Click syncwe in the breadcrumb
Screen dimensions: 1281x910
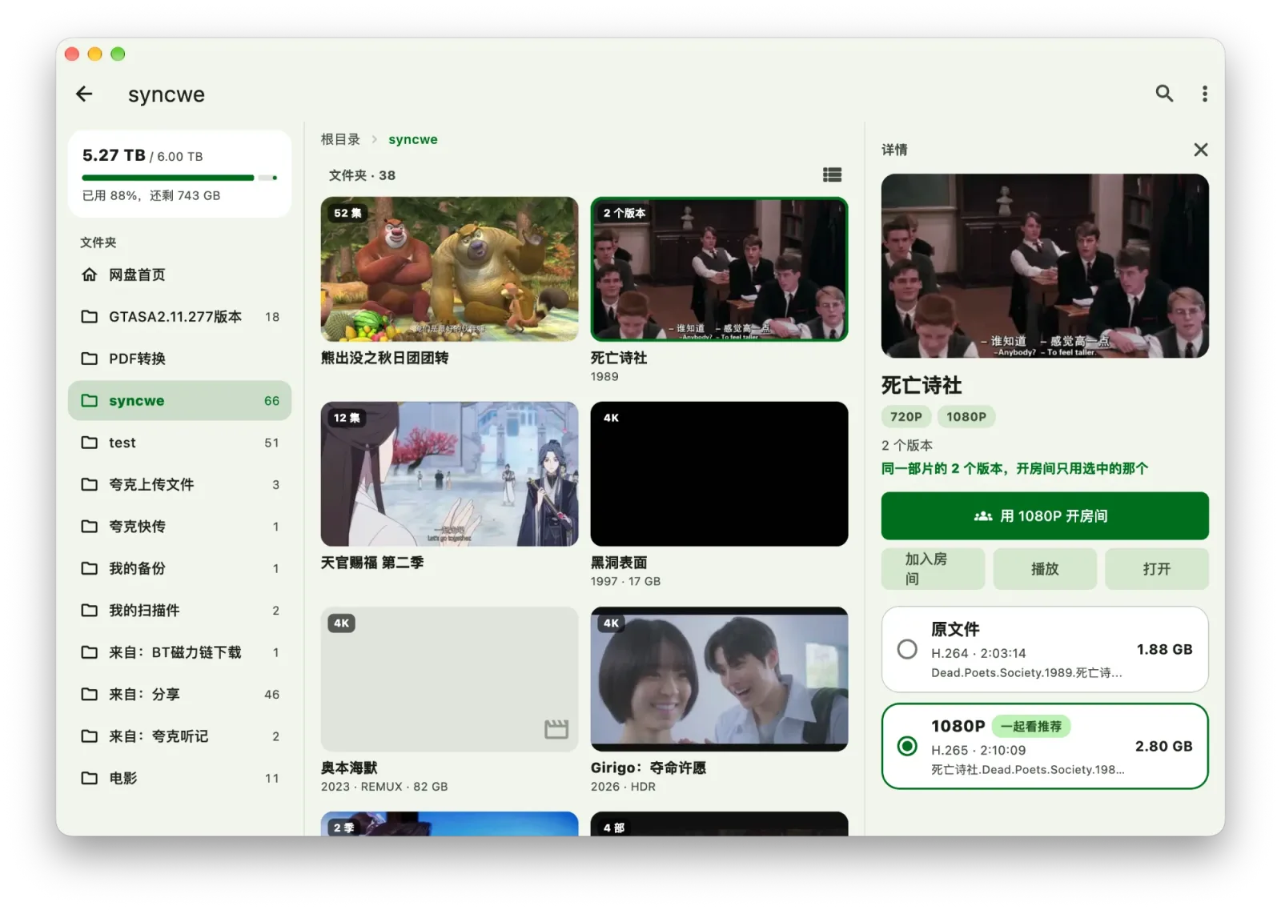[413, 139]
